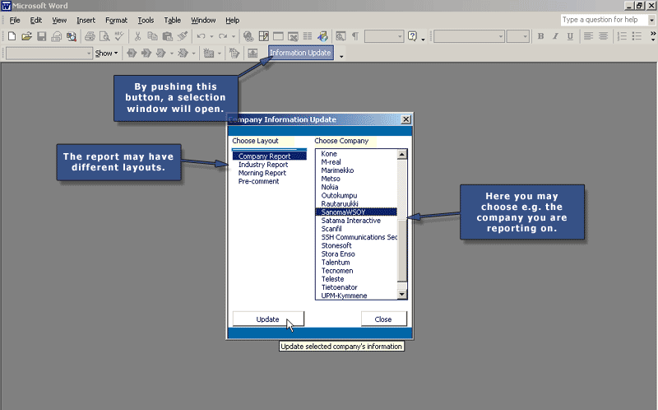This screenshot has height=410, width=658.
Task: Run the Spelling and Grammar check
Action: pos(119,36)
